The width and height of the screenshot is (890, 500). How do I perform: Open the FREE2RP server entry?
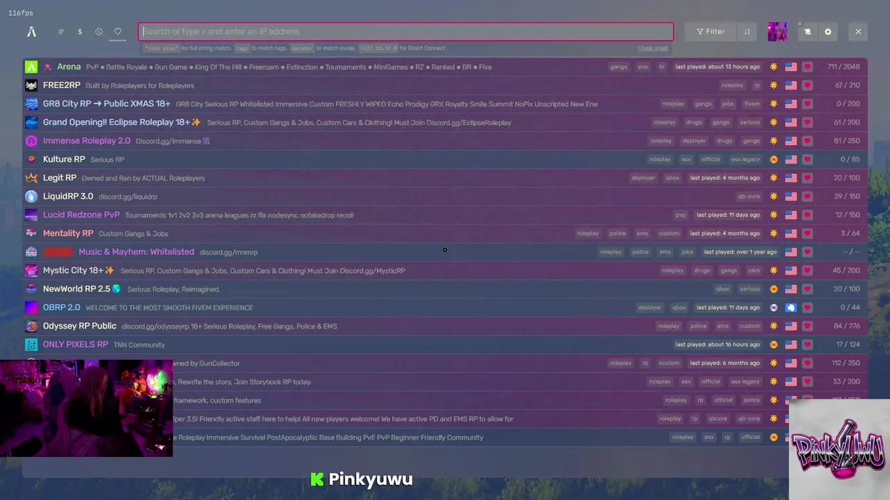[x=445, y=85]
